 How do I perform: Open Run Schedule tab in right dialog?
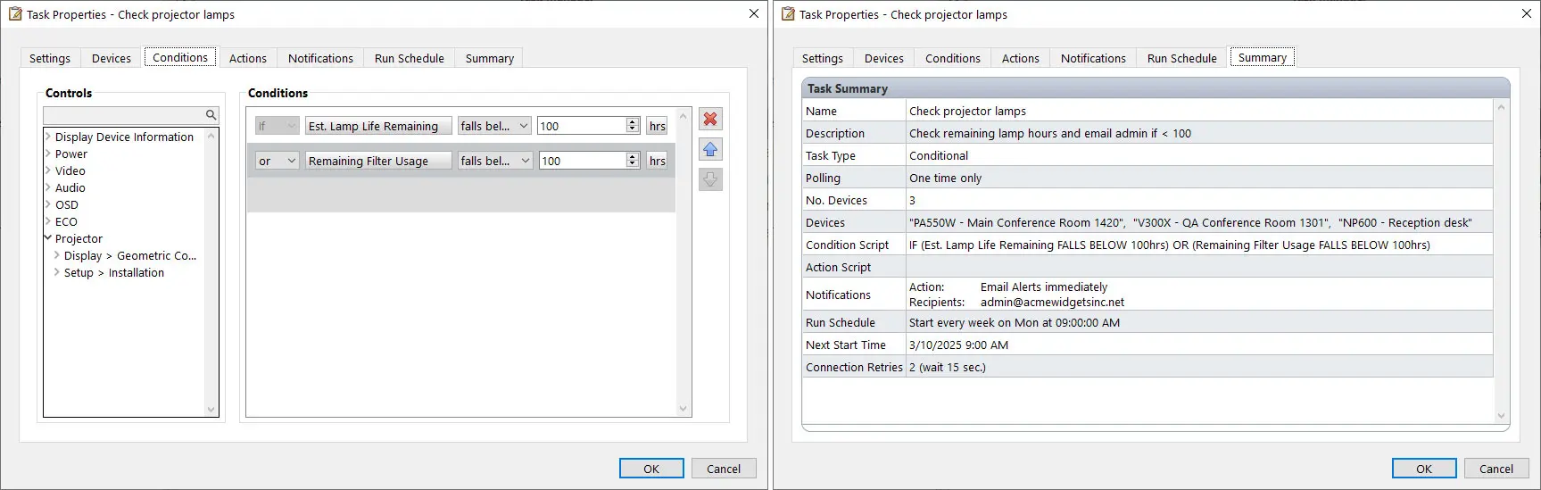[x=1181, y=58]
